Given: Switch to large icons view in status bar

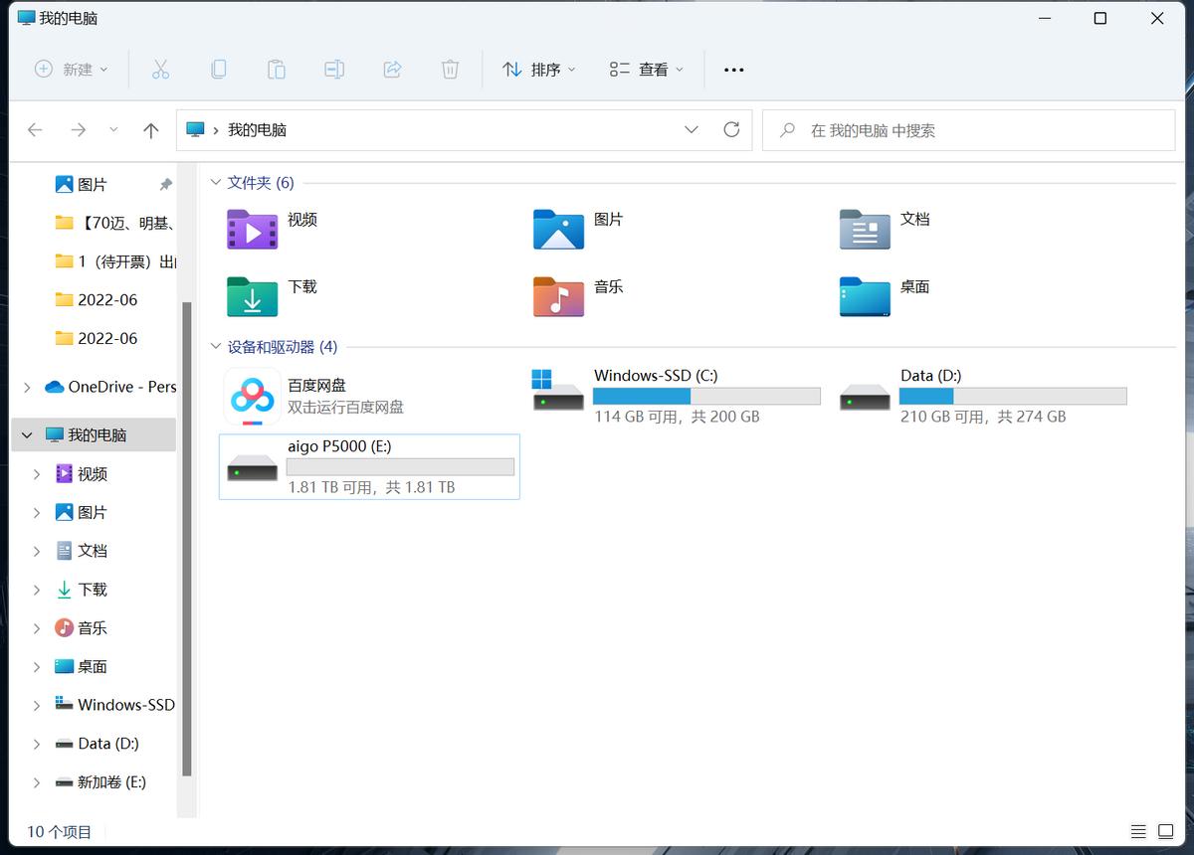Looking at the screenshot, I should point(1165,831).
